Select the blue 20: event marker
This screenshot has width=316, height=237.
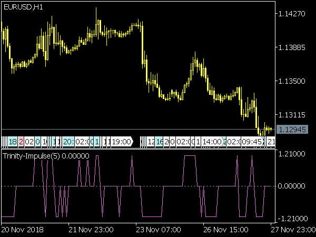(x=68, y=142)
